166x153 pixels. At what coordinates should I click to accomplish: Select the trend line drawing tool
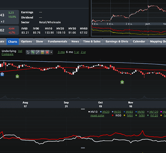click(37, 52)
